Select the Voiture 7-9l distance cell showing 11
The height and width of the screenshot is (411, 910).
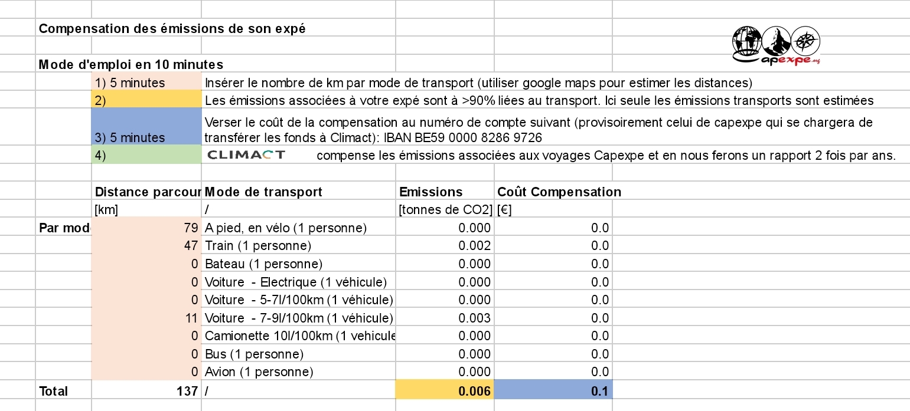[146, 318]
